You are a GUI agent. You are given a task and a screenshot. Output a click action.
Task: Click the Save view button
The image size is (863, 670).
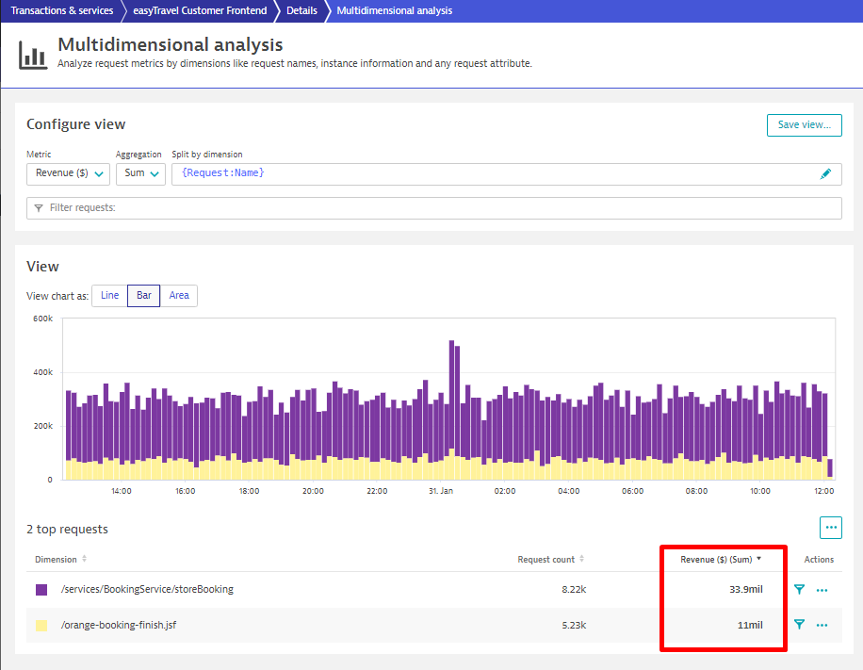[x=804, y=125]
